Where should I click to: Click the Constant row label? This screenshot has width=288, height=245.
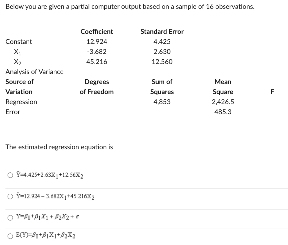19,41
